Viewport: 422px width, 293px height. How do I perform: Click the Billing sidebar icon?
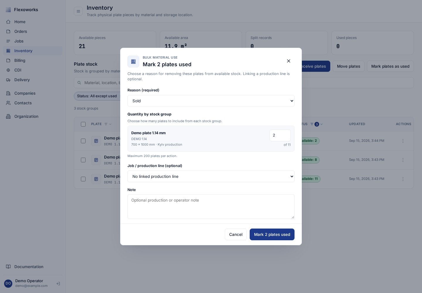(x=8, y=60)
